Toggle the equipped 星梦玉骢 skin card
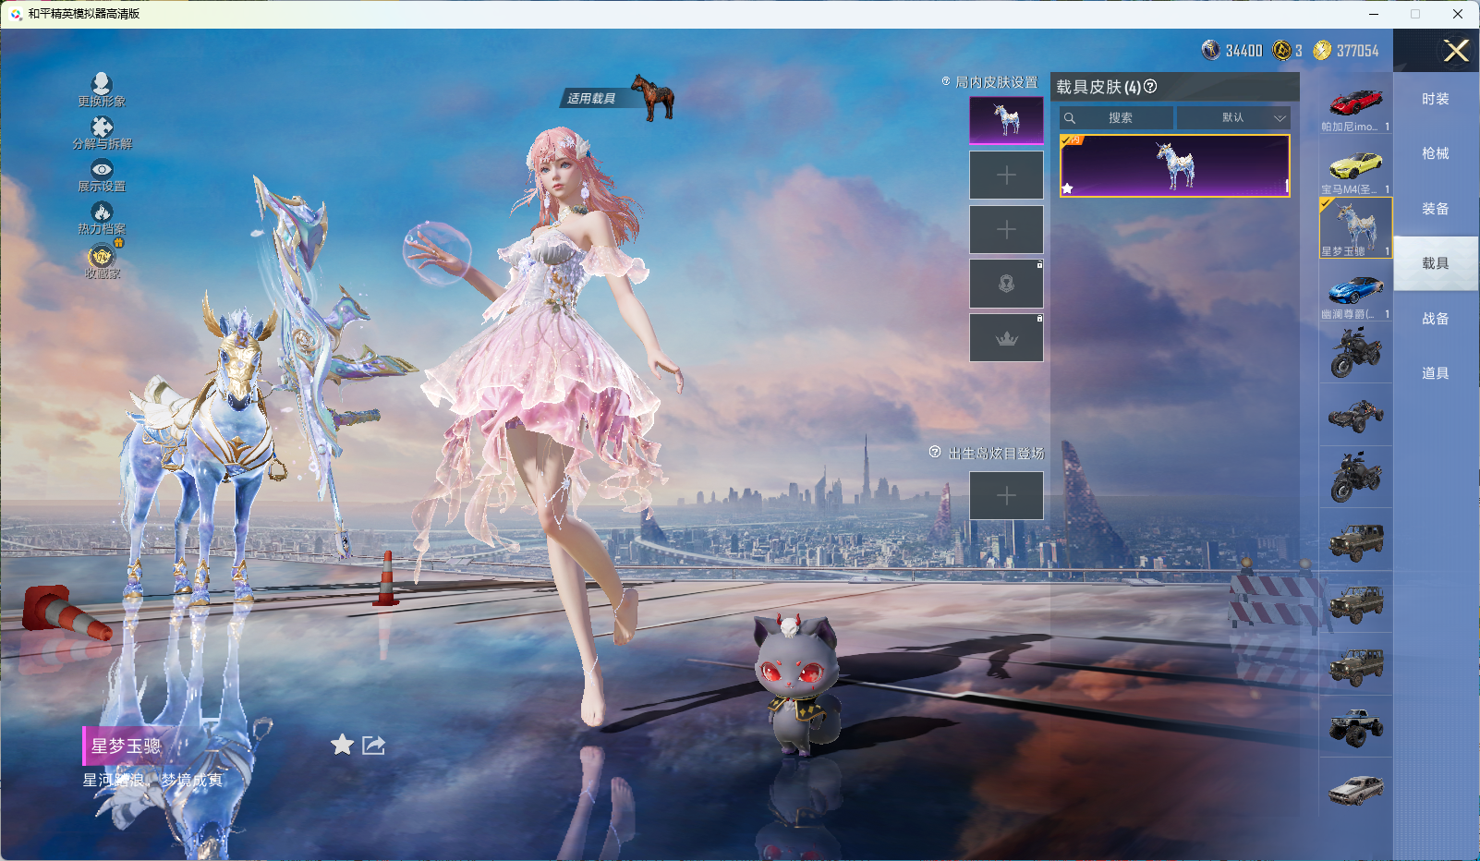This screenshot has width=1480, height=861. [x=1174, y=166]
